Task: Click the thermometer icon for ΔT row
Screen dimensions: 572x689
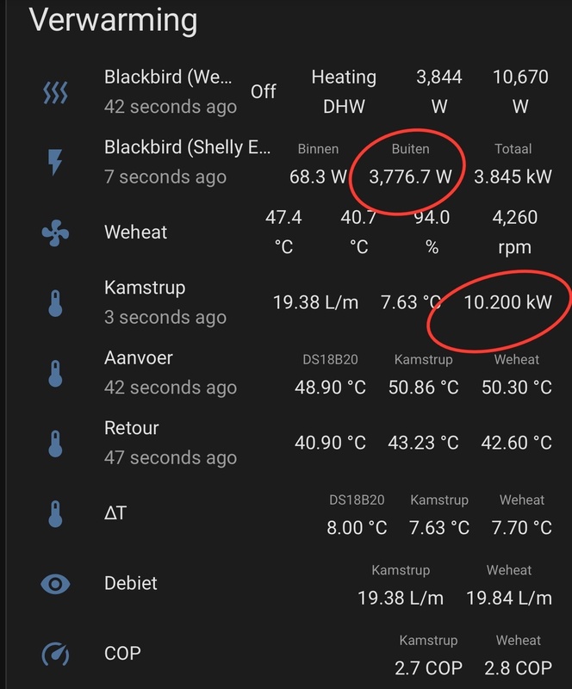Action: [x=55, y=513]
